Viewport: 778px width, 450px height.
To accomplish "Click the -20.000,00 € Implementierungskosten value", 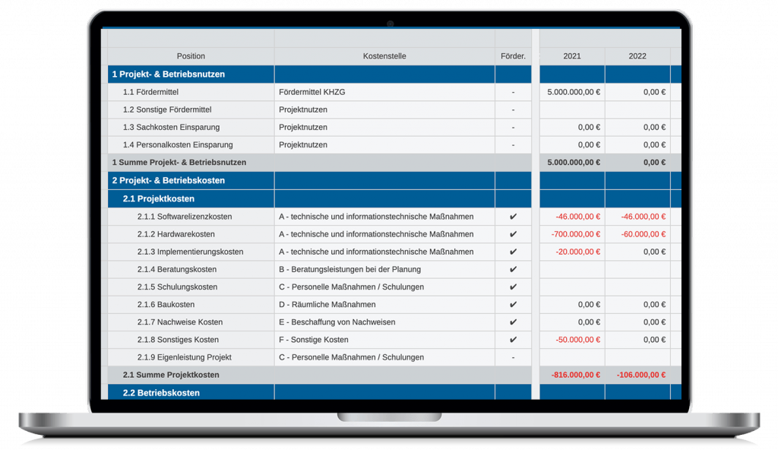I will coord(577,252).
